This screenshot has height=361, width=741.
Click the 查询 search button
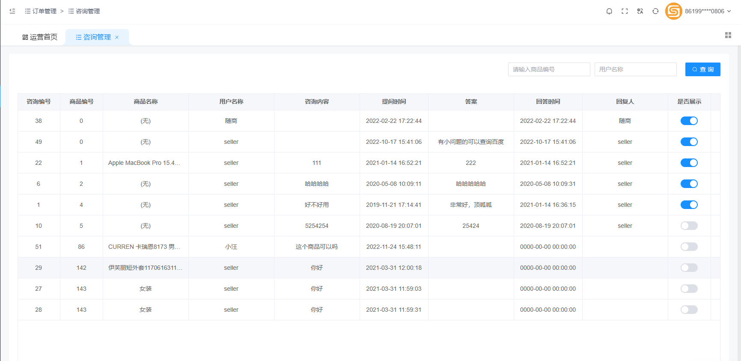click(x=702, y=69)
